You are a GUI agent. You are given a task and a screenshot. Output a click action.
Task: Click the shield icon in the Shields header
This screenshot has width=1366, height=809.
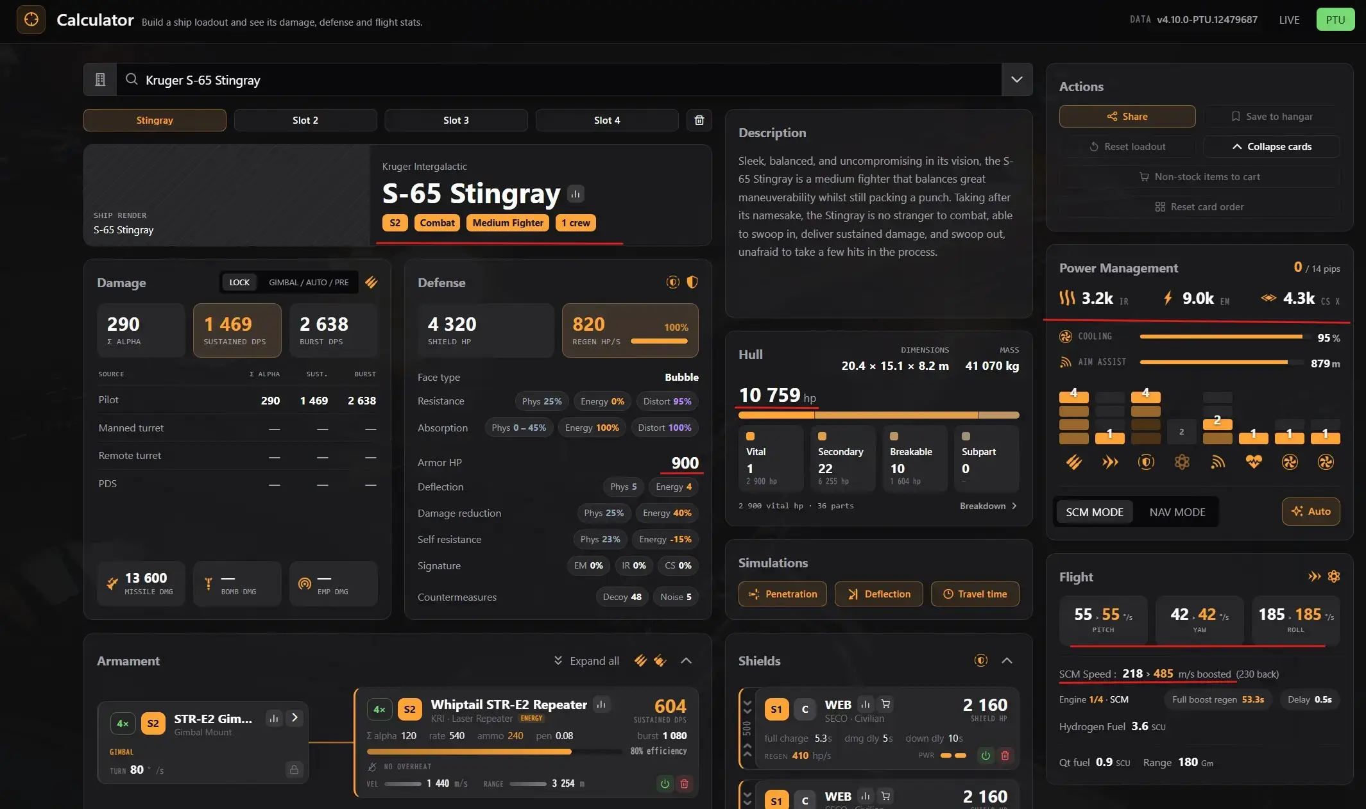(981, 660)
